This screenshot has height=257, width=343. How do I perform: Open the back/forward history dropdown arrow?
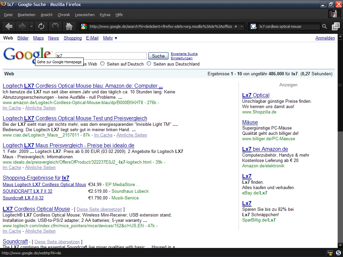click(31, 27)
